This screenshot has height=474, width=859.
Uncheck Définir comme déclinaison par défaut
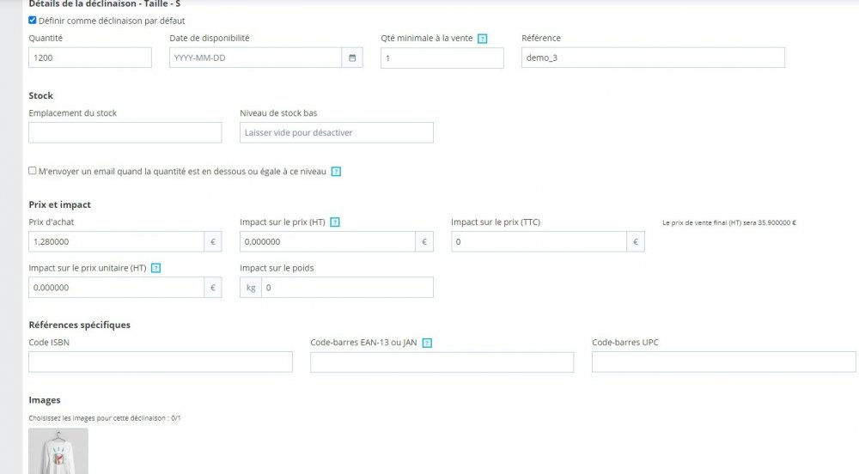pos(33,20)
